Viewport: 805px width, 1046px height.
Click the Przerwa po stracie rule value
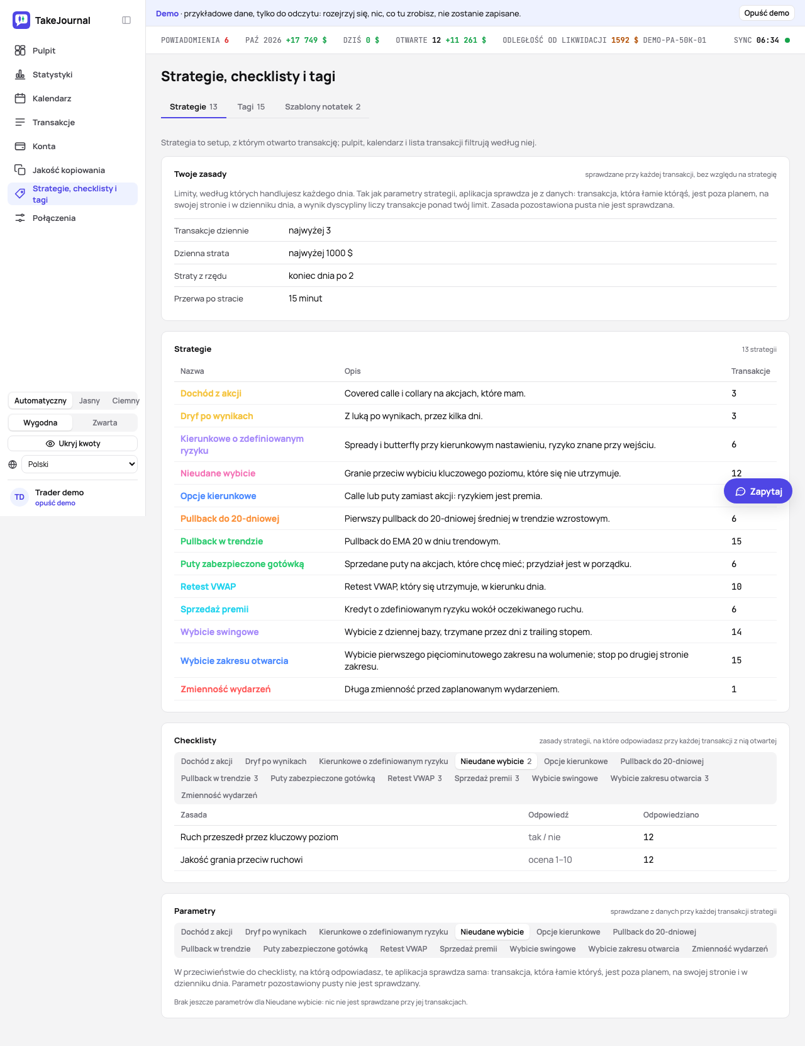click(305, 298)
